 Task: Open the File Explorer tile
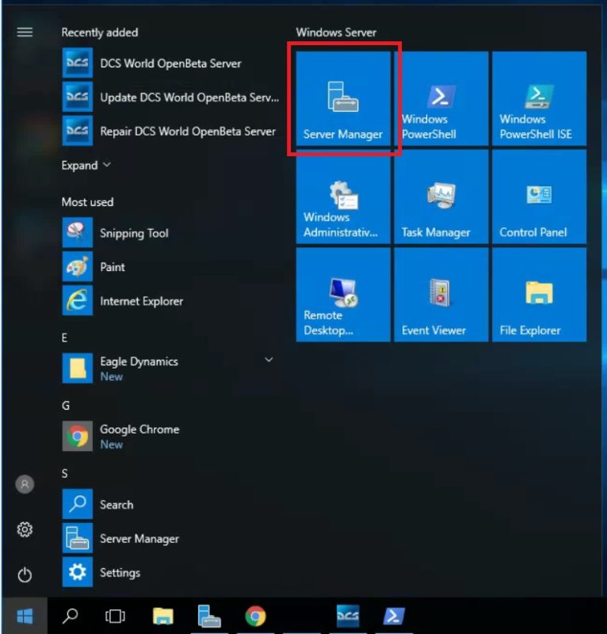coord(539,294)
